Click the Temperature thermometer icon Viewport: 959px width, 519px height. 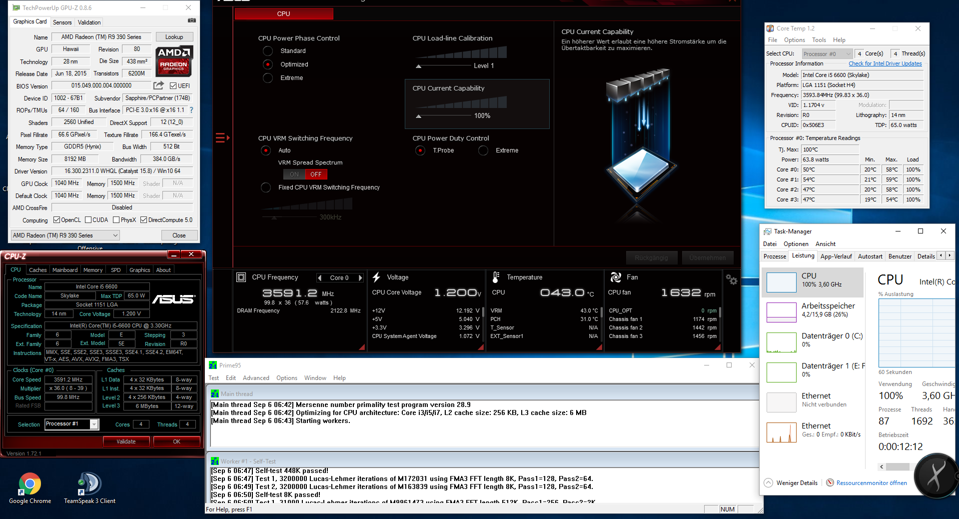pyautogui.click(x=496, y=277)
